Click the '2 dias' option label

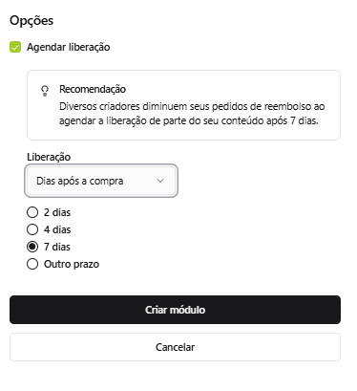tap(57, 212)
